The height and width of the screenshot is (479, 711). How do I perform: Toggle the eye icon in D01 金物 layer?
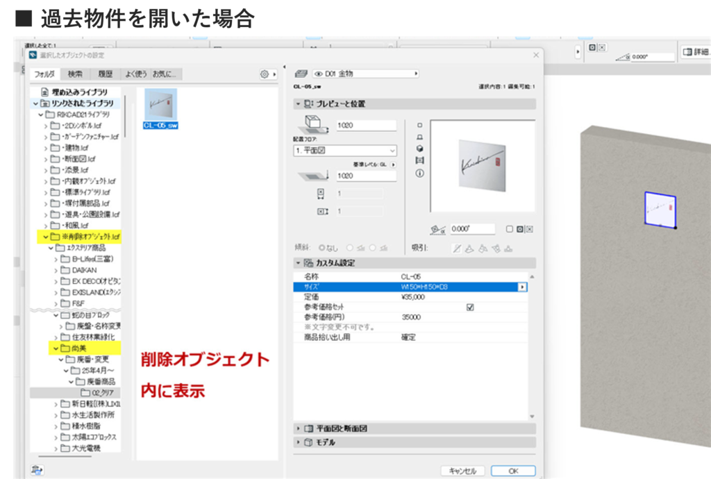[318, 74]
